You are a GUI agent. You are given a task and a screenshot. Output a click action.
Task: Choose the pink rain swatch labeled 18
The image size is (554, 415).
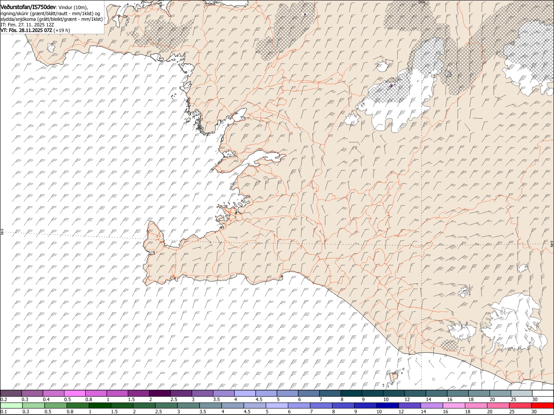pos(476,405)
